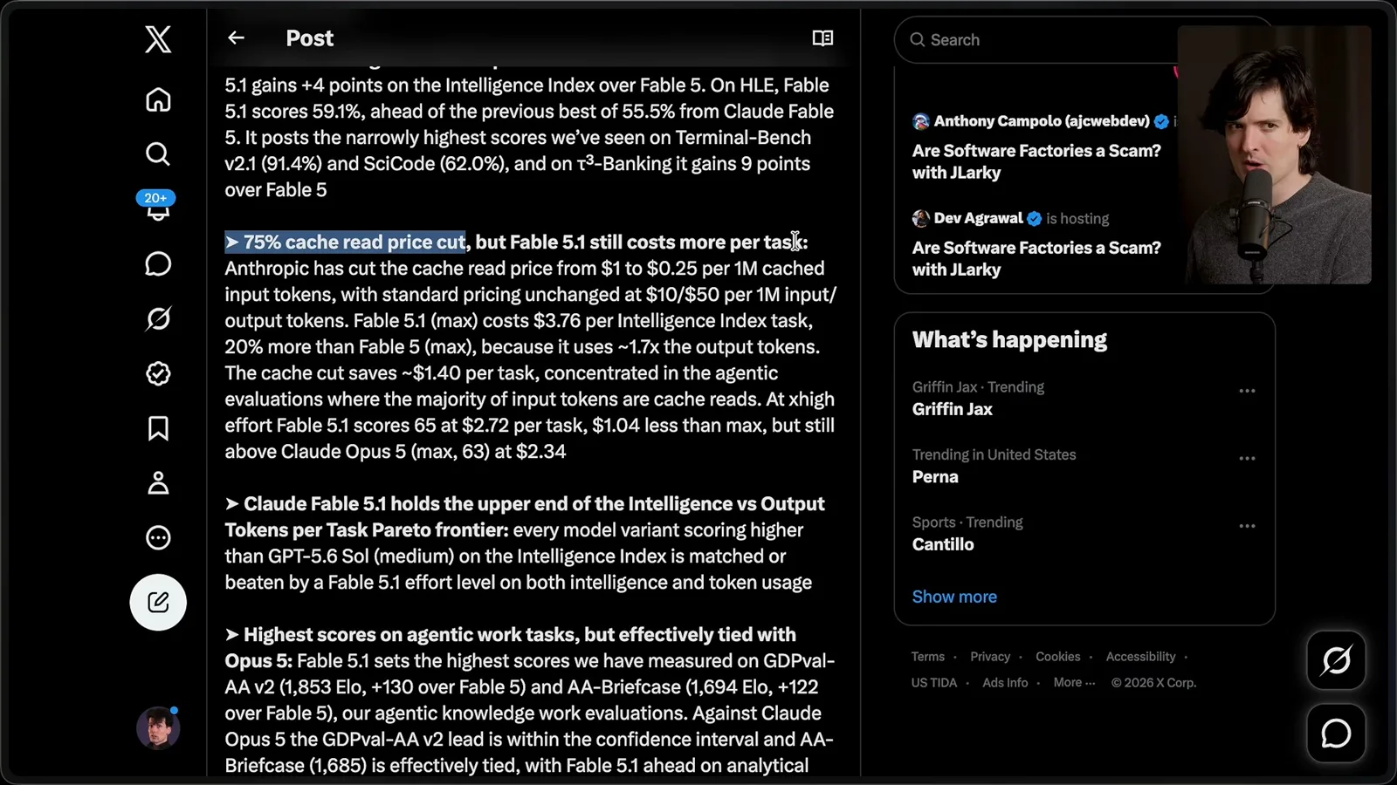Compose a new post with the white button
Screen dimensions: 1397x785
[158, 602]
